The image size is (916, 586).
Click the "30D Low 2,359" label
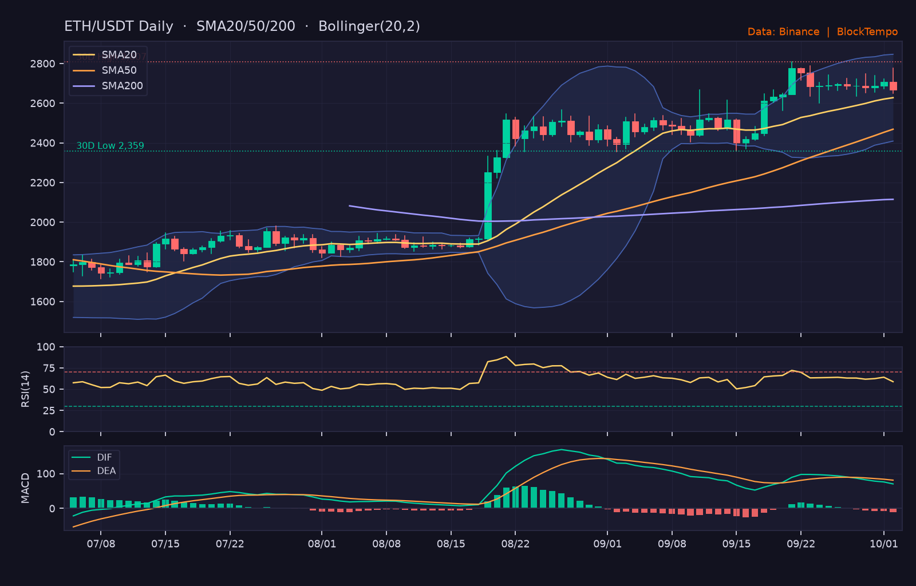110,146
